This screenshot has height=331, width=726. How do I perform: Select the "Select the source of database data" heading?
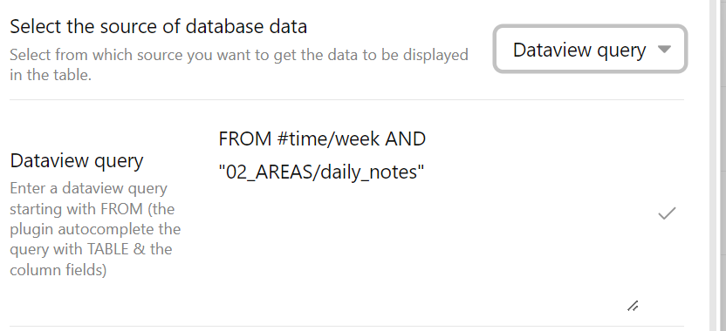point(158,26)
